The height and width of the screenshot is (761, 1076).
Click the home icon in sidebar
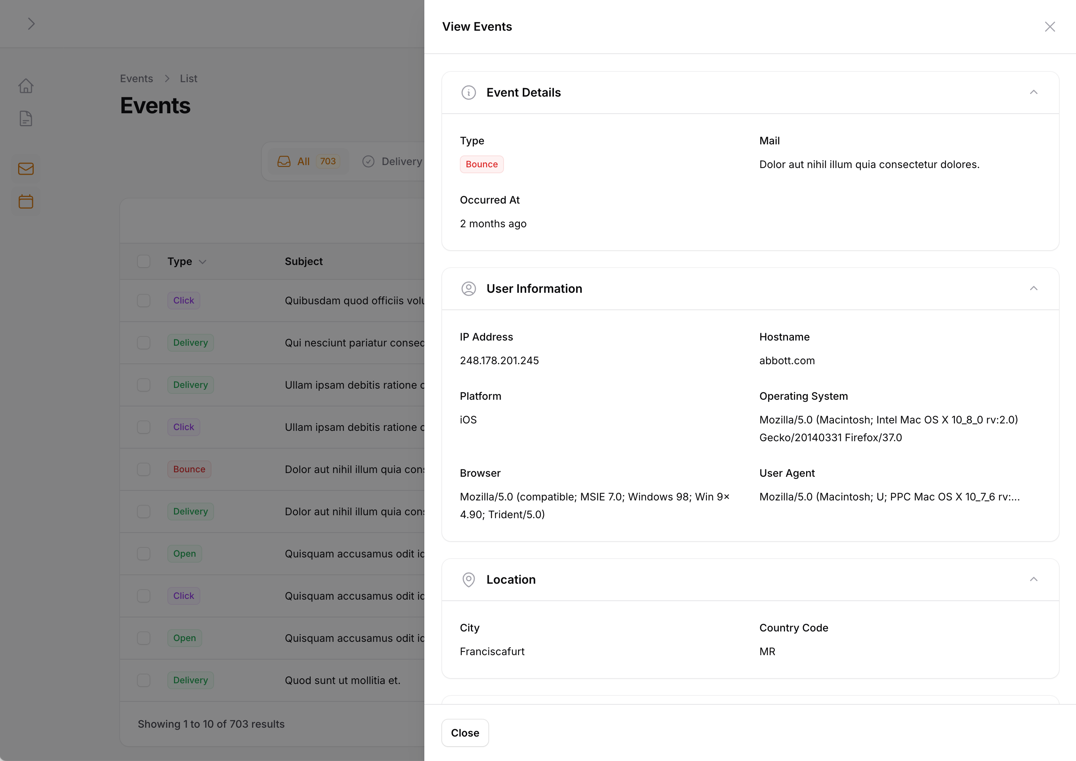pos(26,86)
